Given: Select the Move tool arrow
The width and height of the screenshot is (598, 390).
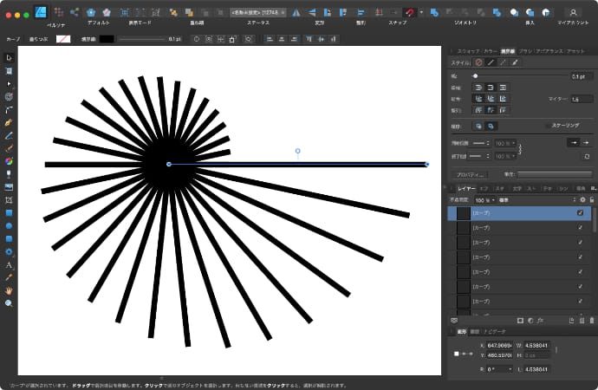Looking at the screenshot, I should click(x=9, y=57).
